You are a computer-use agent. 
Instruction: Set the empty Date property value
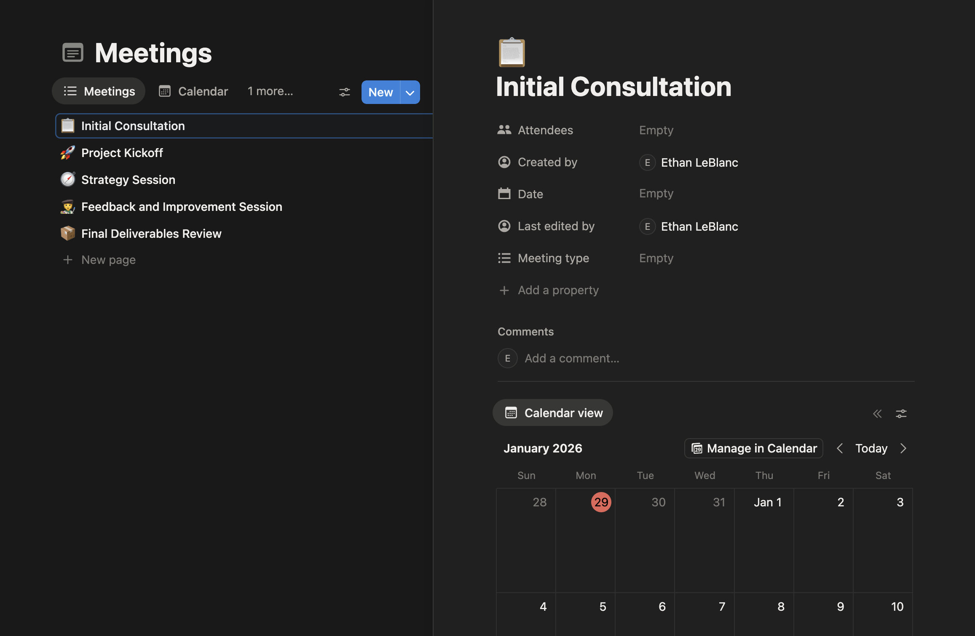pos(656,194)
